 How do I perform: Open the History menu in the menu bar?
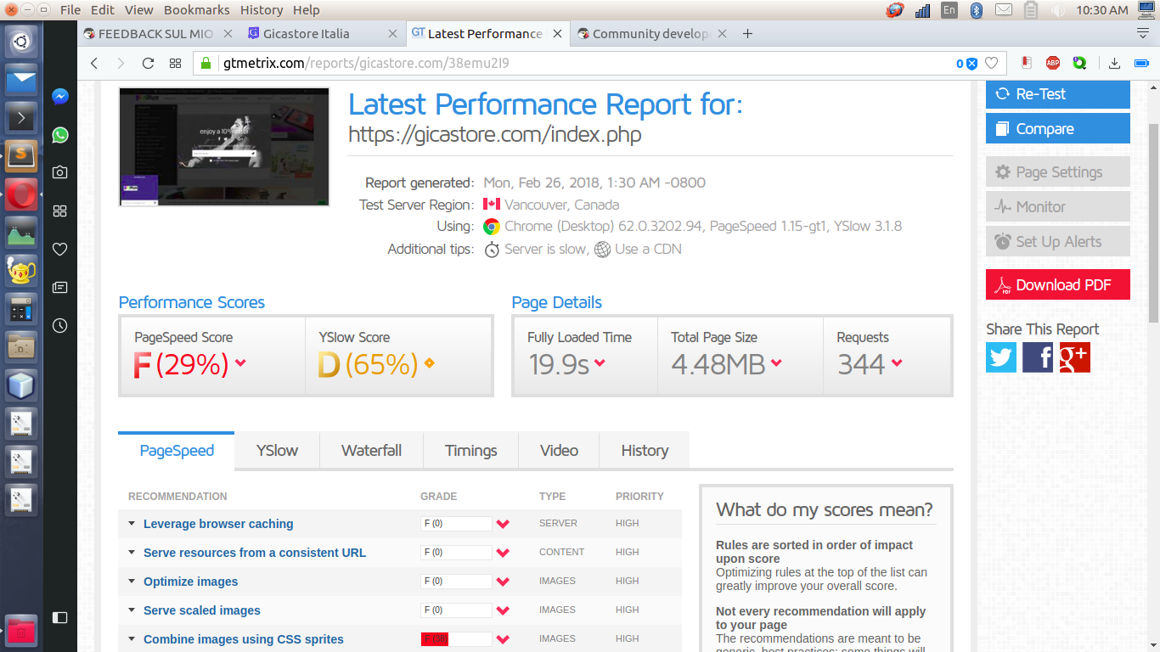point(262,10)
